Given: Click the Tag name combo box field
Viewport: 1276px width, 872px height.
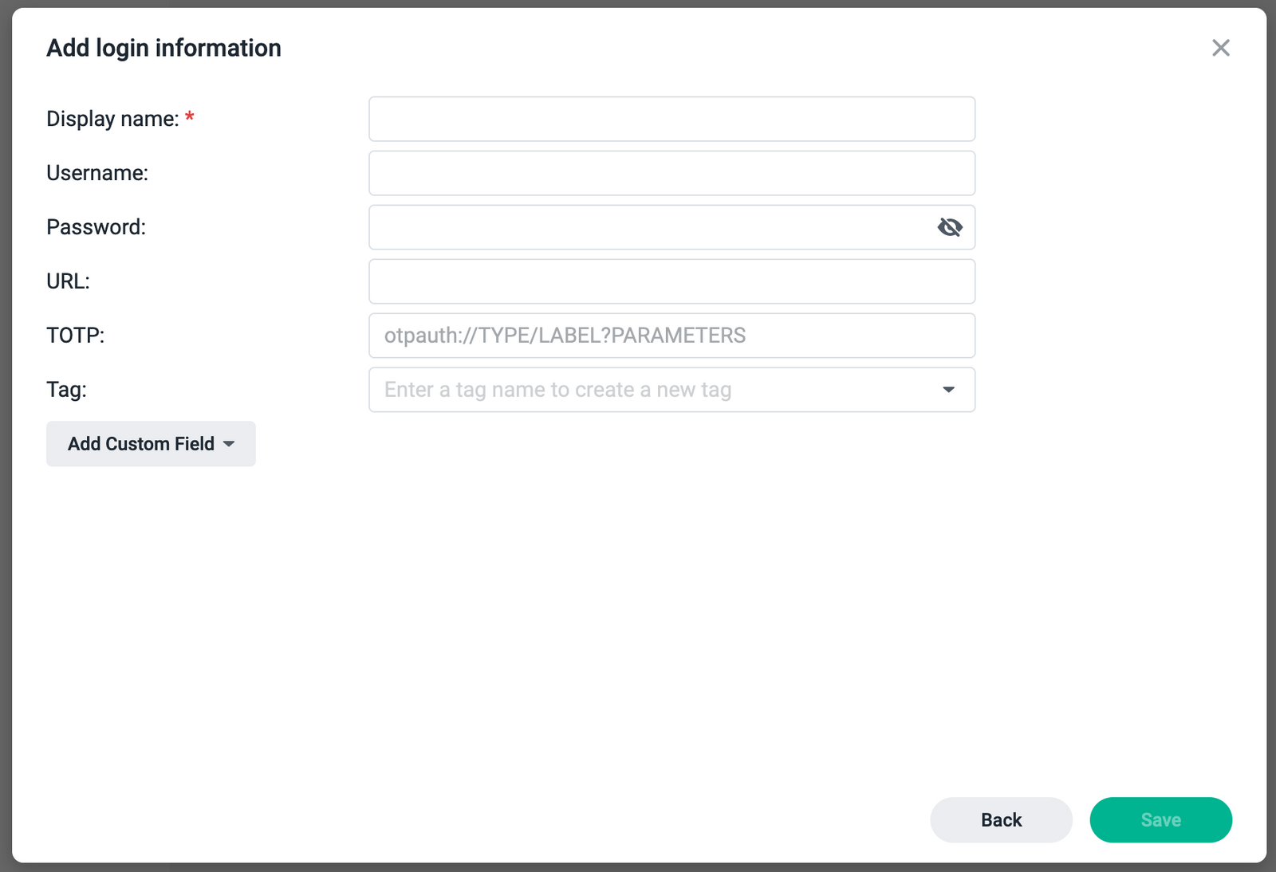Looking at the screenshot, I should (x=671, y=390).
